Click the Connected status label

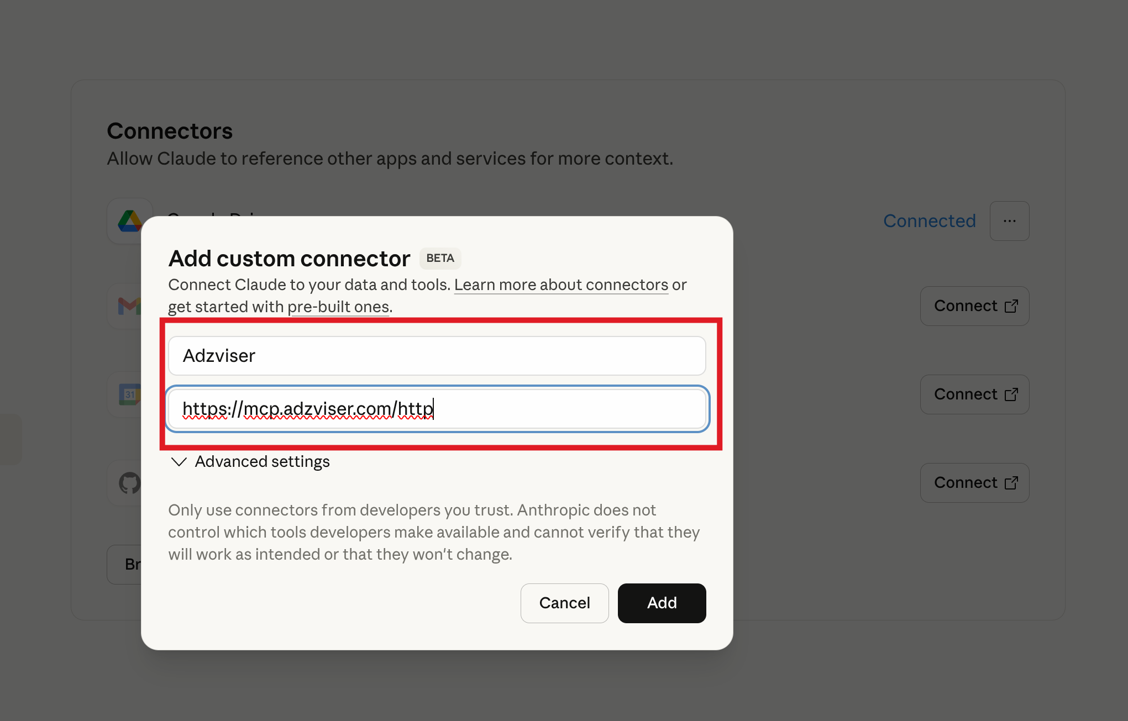coord(929,220)
